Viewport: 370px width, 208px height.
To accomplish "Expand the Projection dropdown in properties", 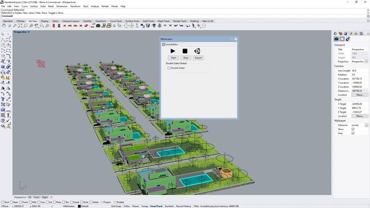I will tap(367, 62).
